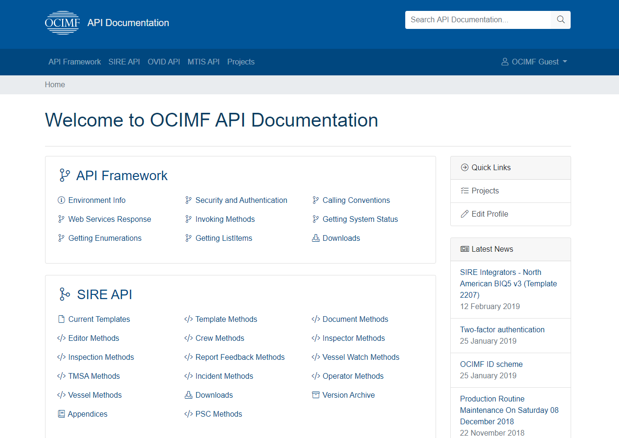619x438 pixels.
Task: Open the SIRE Integrators North American BIQ5 news
Action: [509, 283]
